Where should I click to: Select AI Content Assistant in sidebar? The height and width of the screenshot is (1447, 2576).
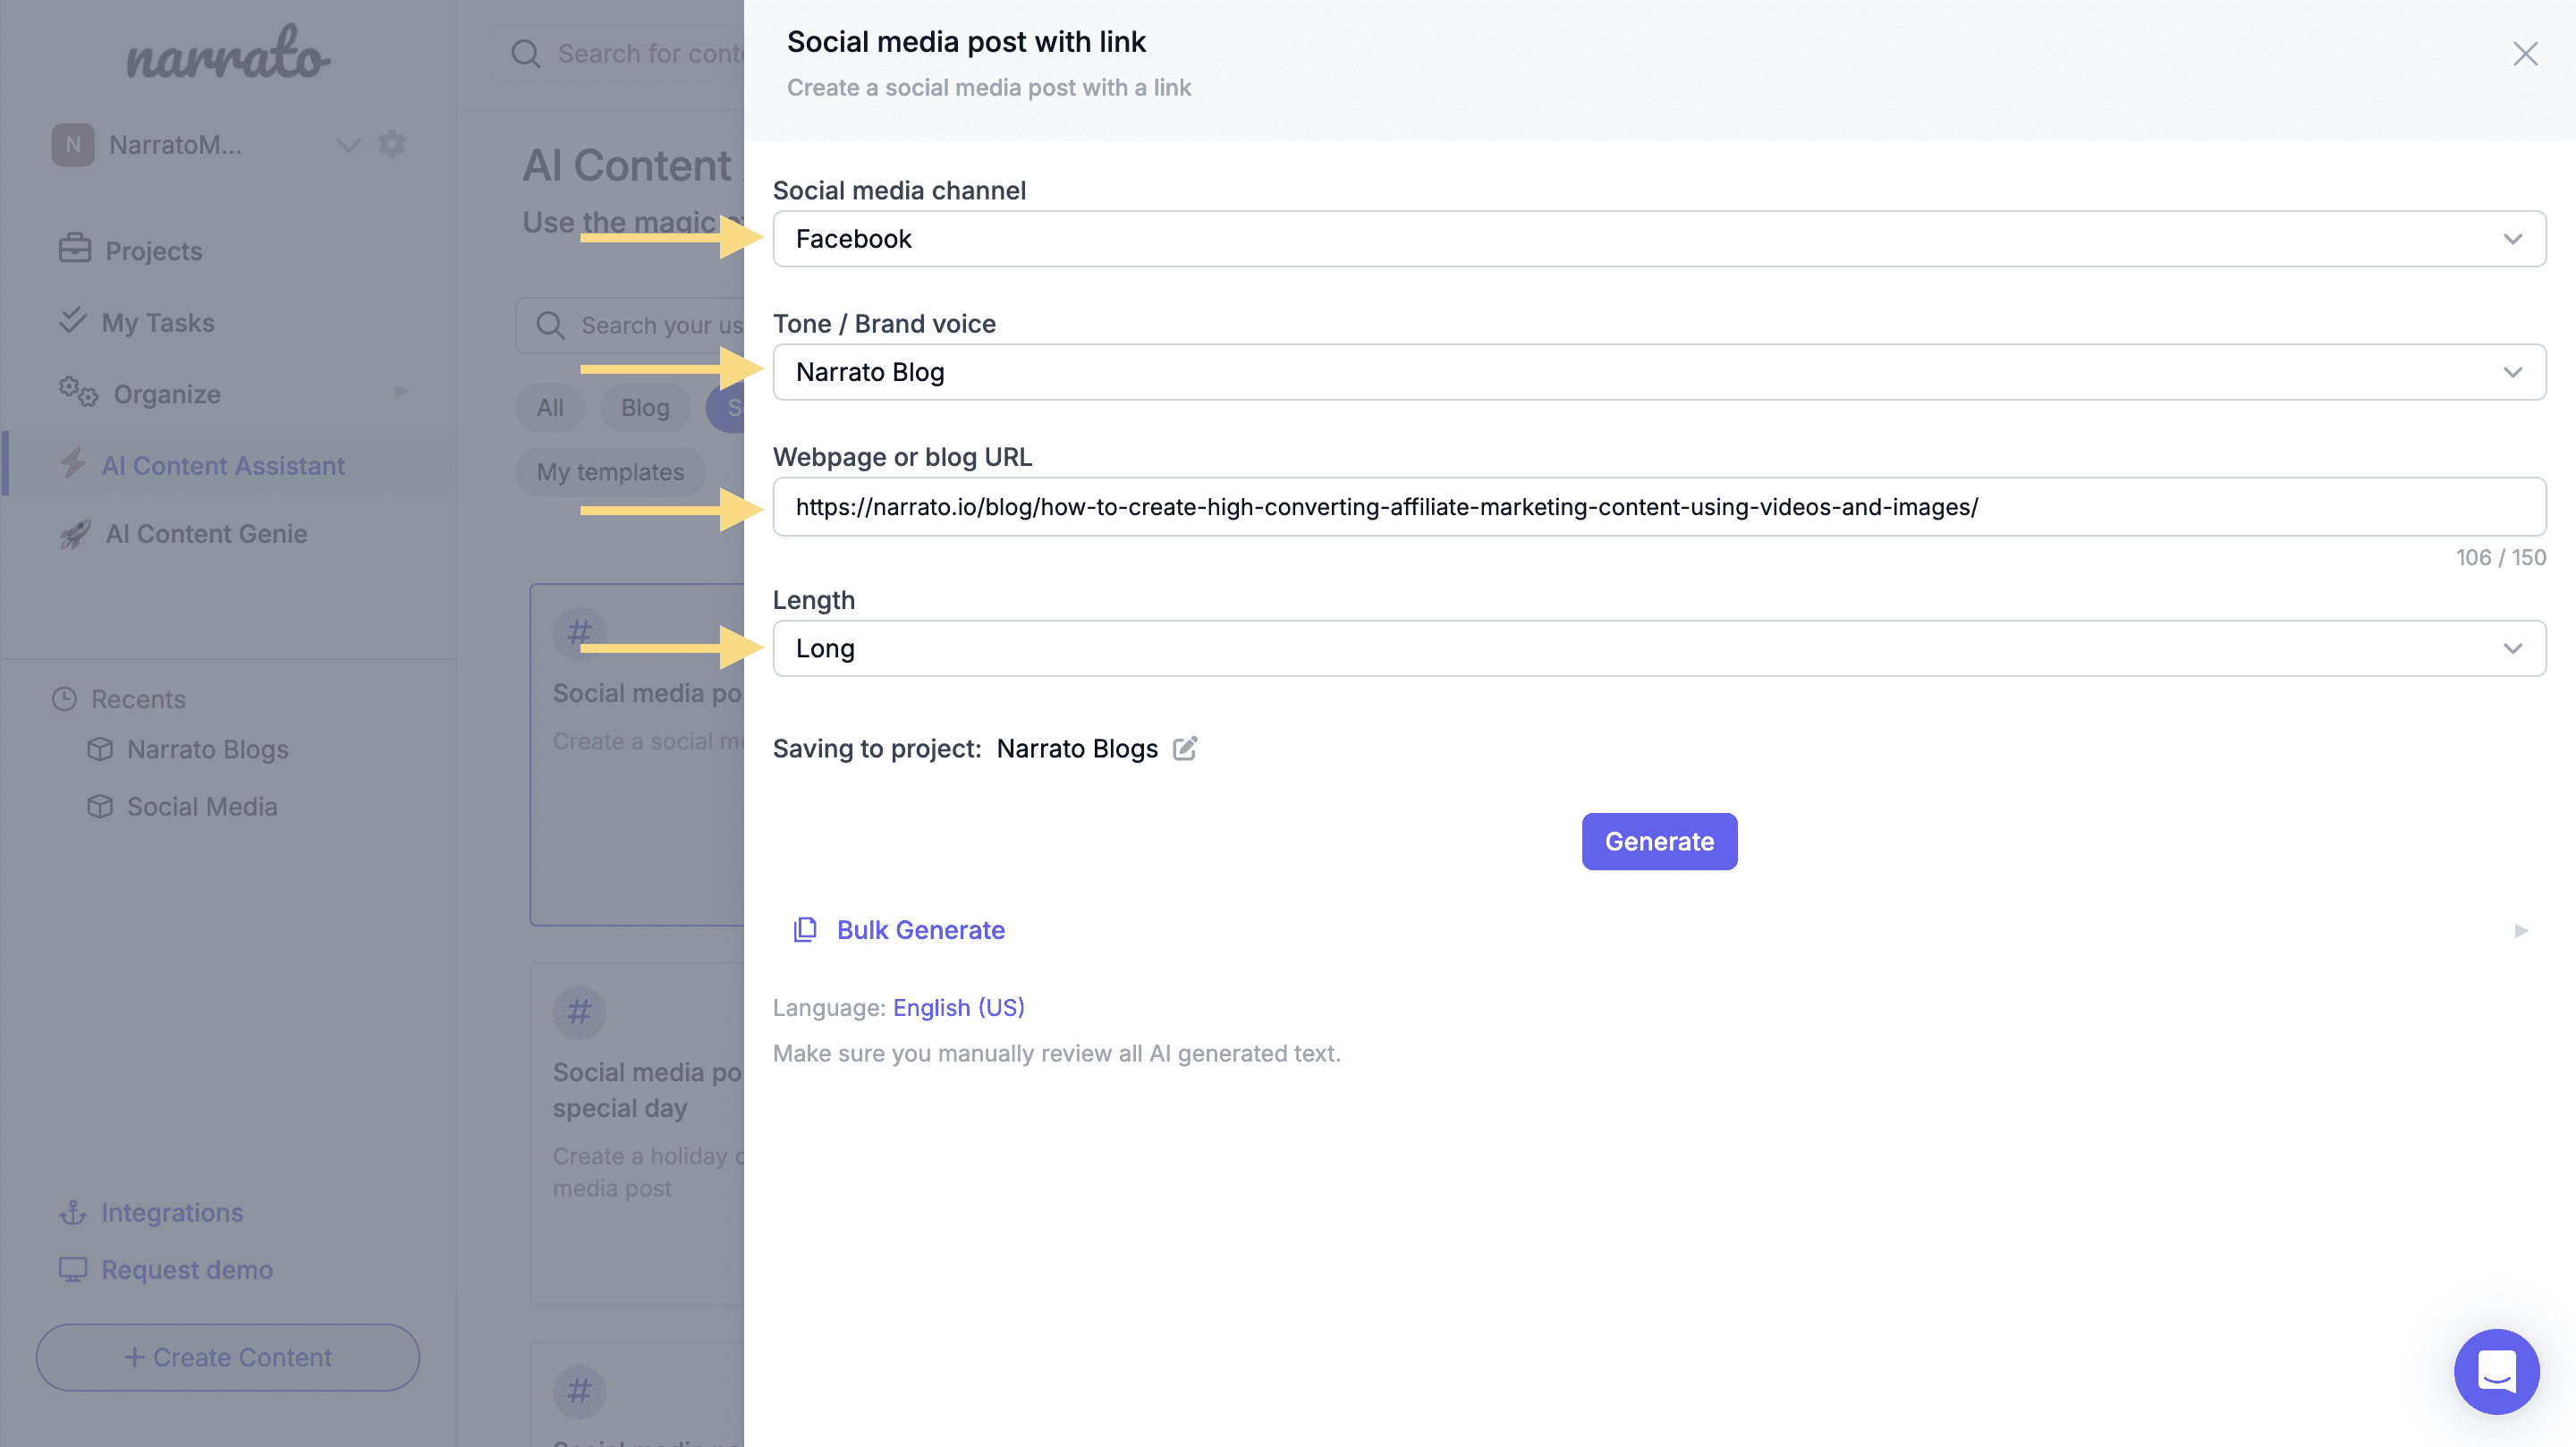(223, 466)
